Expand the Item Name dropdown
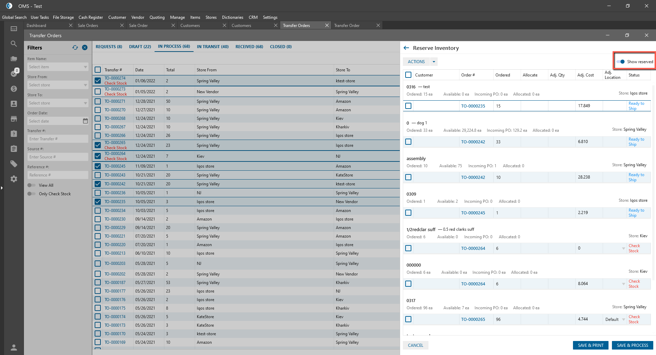 point(85,67)
